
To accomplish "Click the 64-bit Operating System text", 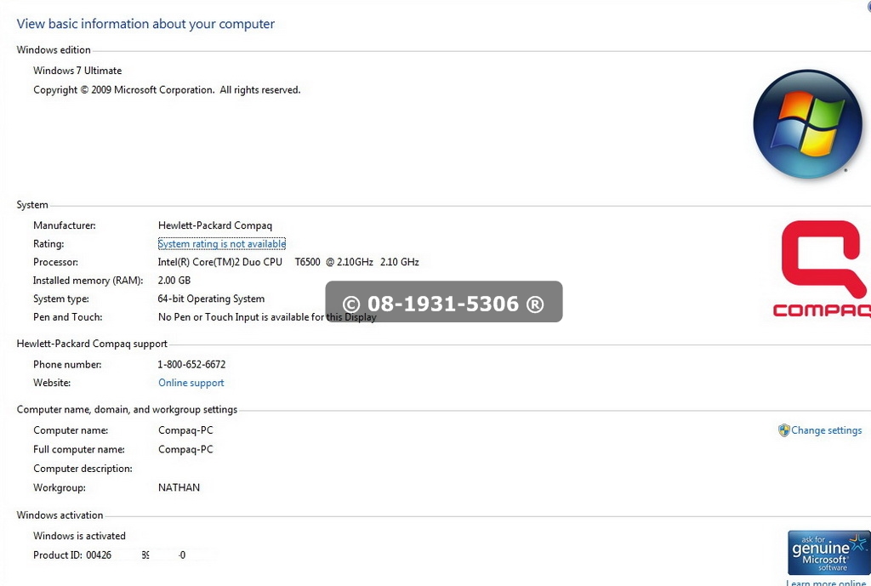I will pos(211,299).
